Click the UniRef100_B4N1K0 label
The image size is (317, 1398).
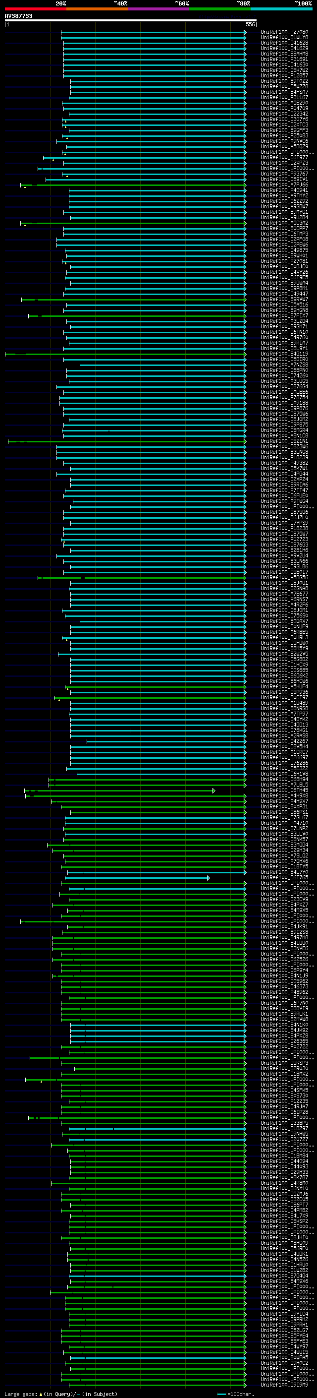point(284,1025)
